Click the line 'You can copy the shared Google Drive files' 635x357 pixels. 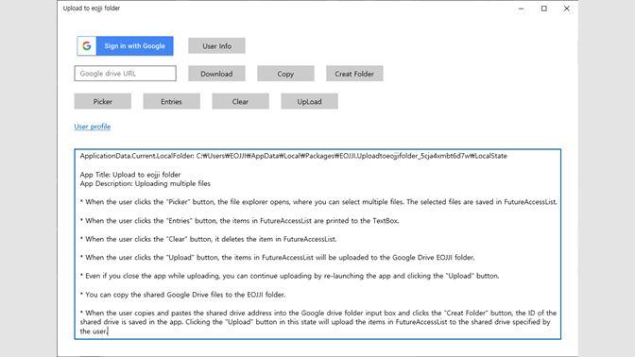pos(182,295)
